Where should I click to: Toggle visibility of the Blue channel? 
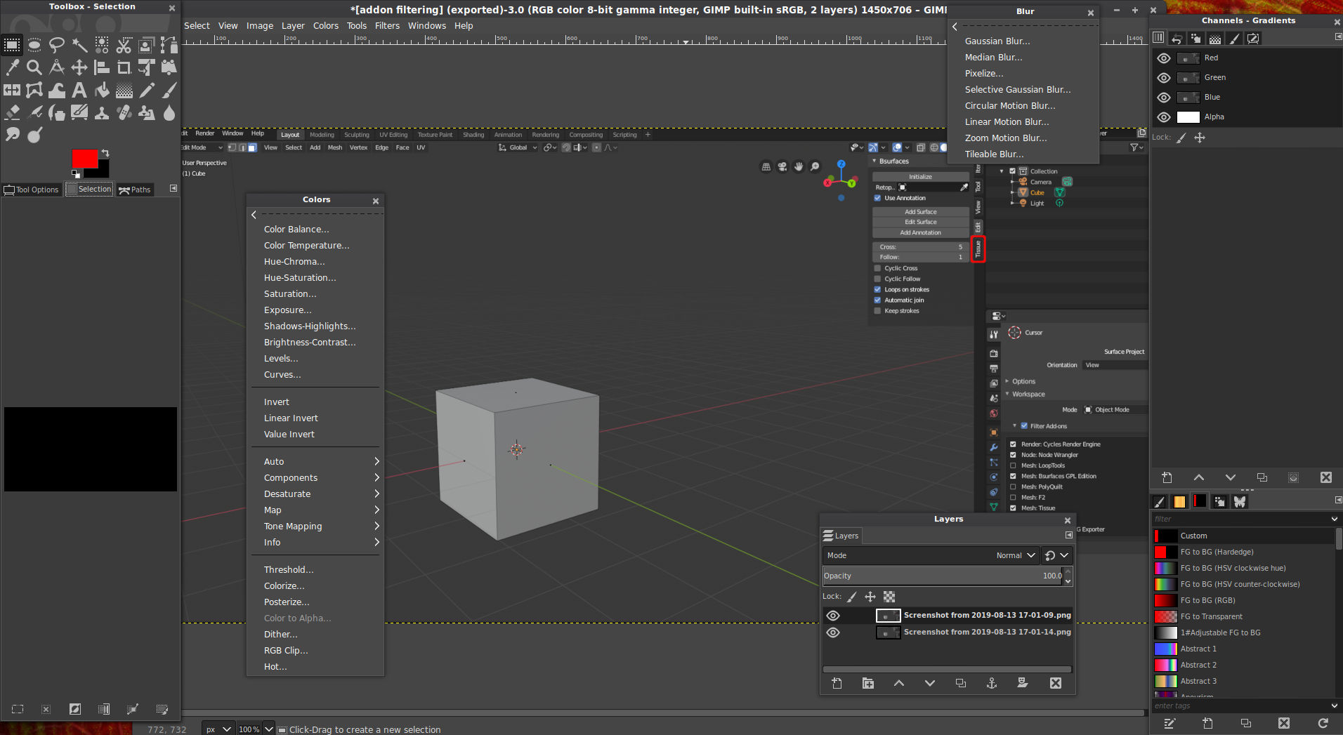1164,97
